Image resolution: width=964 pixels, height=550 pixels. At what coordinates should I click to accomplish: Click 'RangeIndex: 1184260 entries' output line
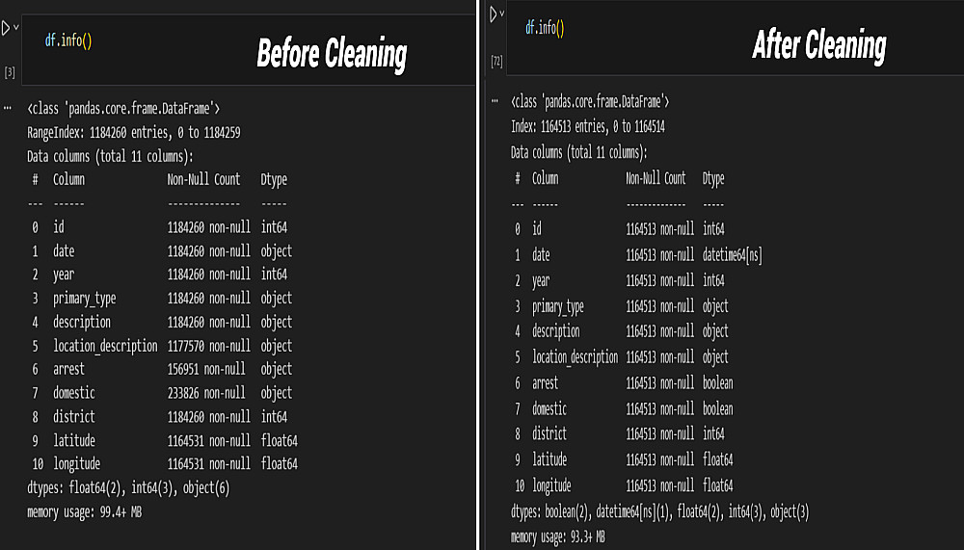(x=134, y=132)
